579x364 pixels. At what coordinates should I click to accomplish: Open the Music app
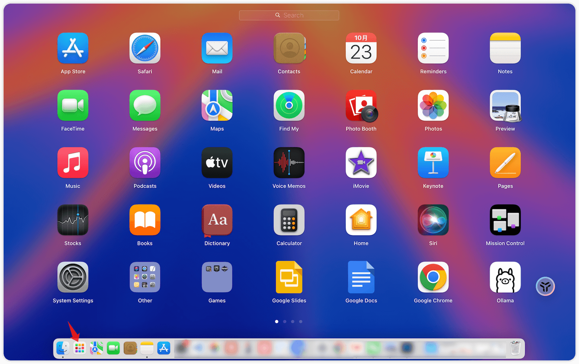pos(73,162)
